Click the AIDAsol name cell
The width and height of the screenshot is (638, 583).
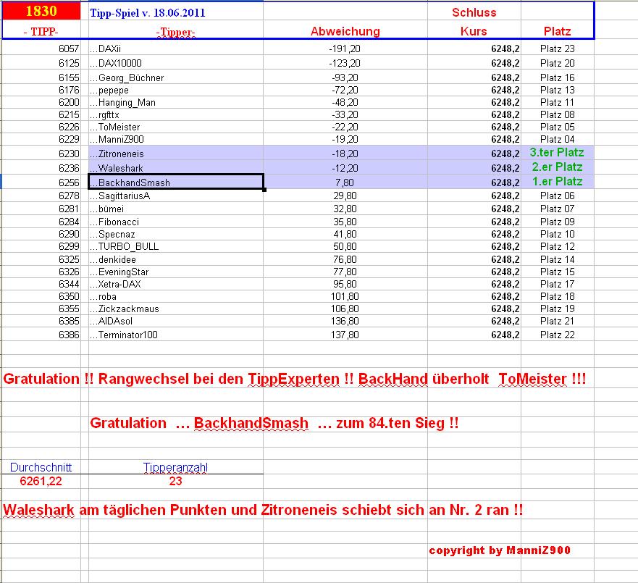pos(176,321)
